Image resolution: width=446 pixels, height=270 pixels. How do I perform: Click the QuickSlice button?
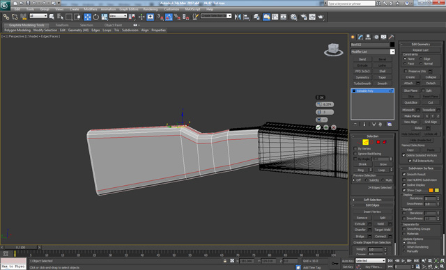pyautogui.click(x=410, y=102)
